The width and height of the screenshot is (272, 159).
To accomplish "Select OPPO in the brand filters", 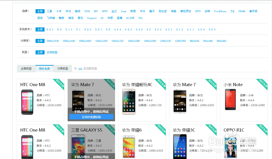I will (x=105, y=11).
